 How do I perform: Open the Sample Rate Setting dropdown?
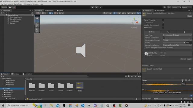point(177,45)
